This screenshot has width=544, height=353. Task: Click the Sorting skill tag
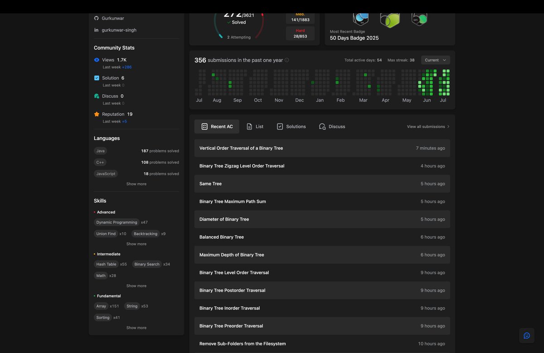click(x=103, y=318)
